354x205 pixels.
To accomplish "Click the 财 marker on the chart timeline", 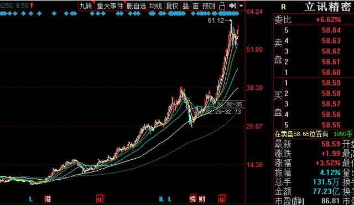I will point(202,199).
